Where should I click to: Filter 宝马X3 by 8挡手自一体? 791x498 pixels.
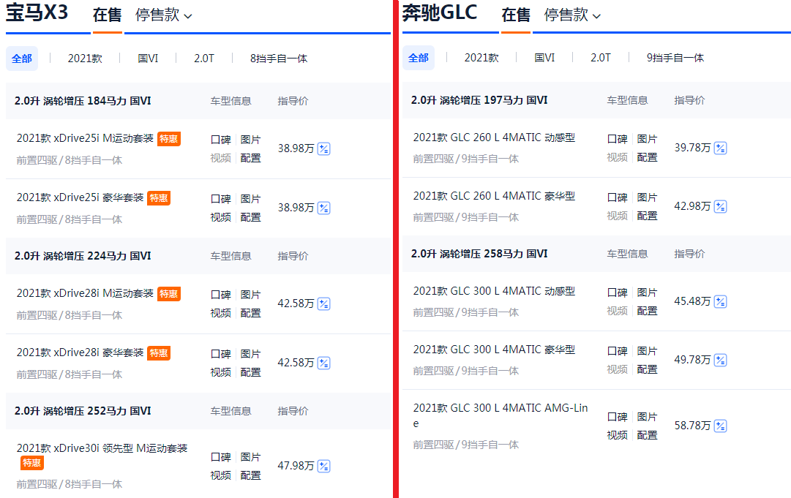(279, 59)
